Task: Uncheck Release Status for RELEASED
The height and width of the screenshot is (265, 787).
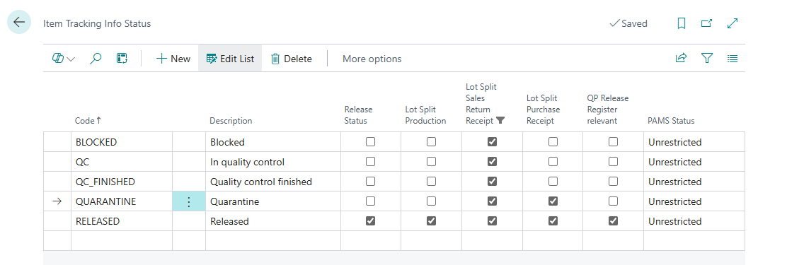Action: coord(370,221)
